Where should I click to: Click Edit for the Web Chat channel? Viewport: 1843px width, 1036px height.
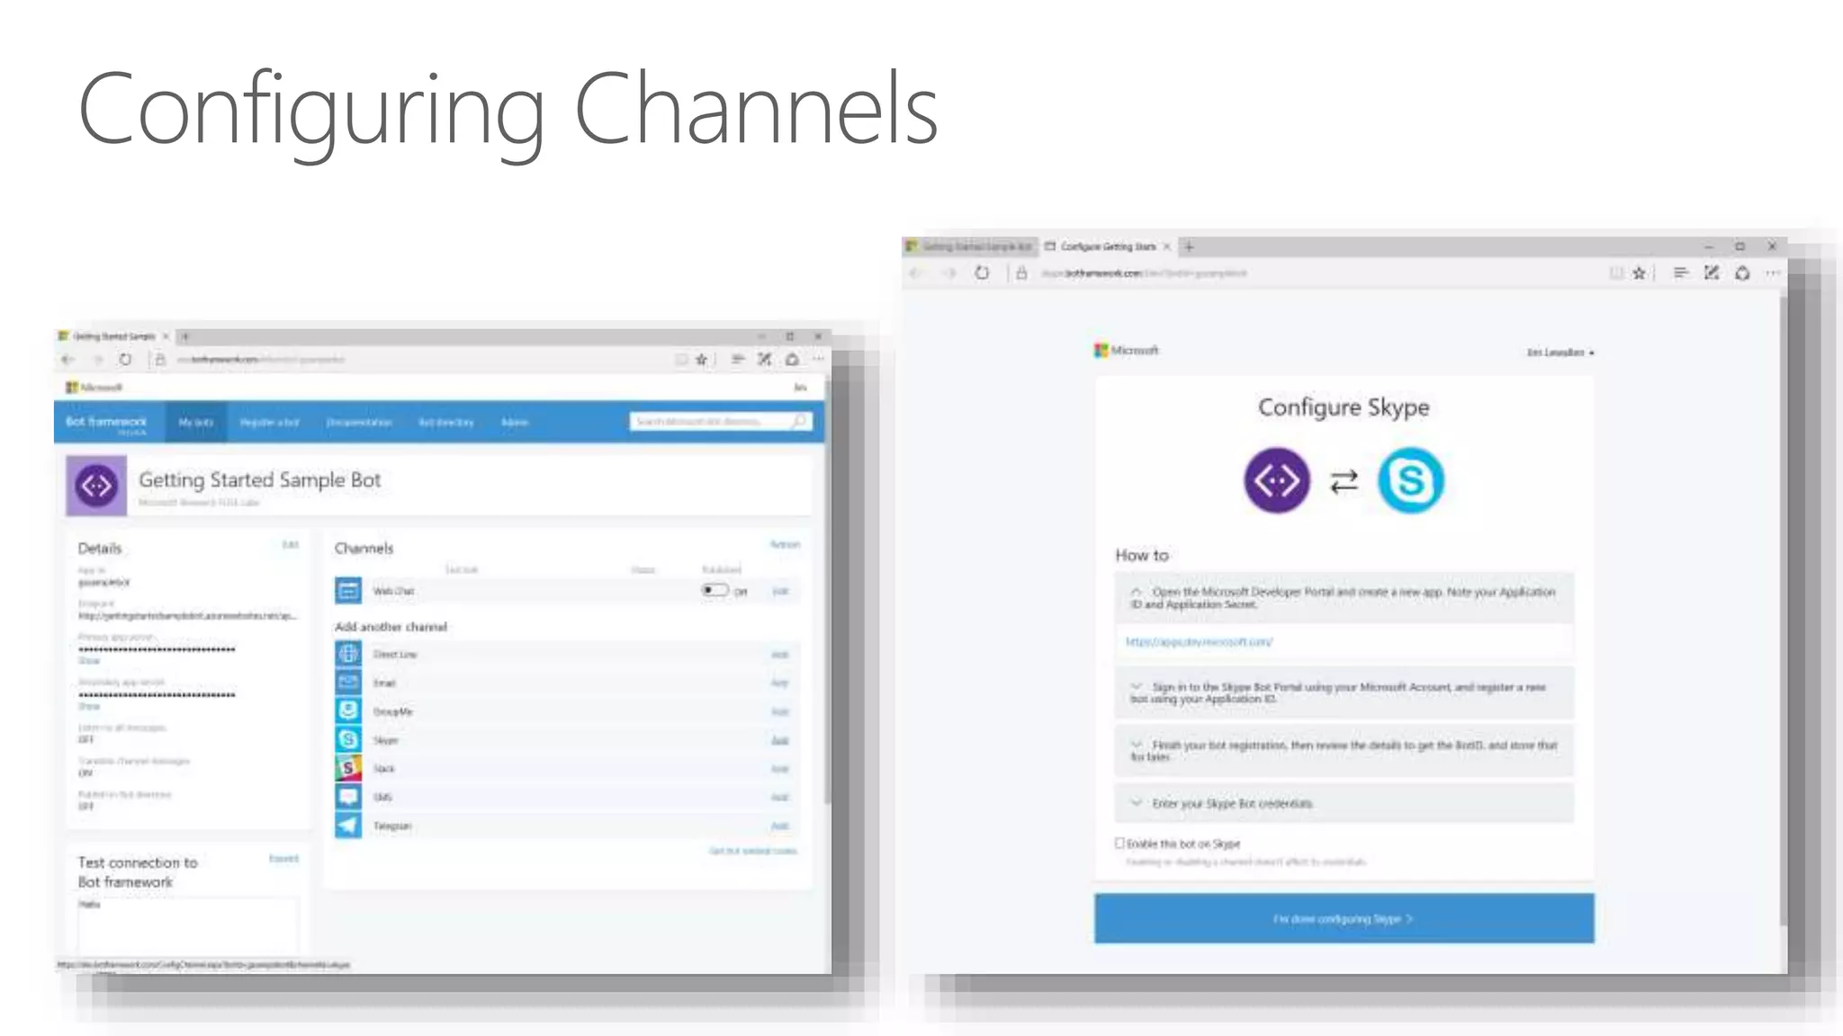[x=779, y=591]
